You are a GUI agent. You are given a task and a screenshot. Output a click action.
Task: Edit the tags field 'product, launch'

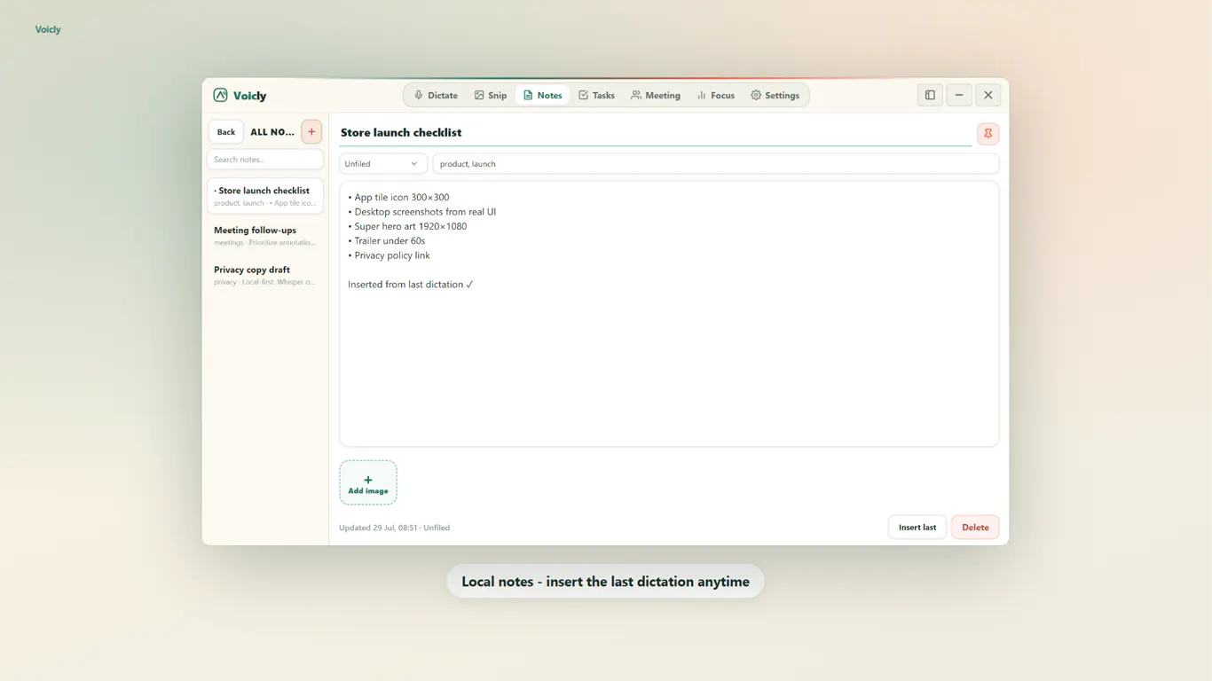[x=716, y=163]
